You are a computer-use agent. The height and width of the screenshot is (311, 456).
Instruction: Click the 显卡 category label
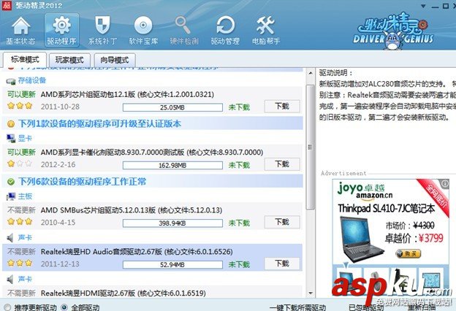(25, 139)
